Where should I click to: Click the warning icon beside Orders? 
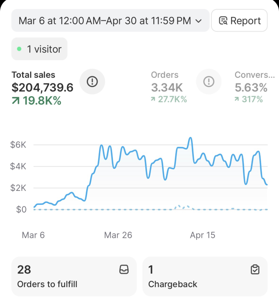point(209,81)
